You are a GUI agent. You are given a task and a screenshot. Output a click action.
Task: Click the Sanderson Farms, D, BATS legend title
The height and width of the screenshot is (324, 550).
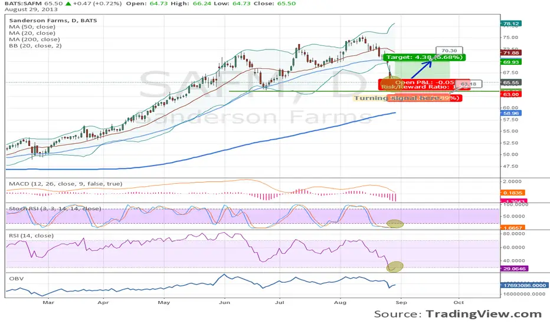tap(53, 20)
